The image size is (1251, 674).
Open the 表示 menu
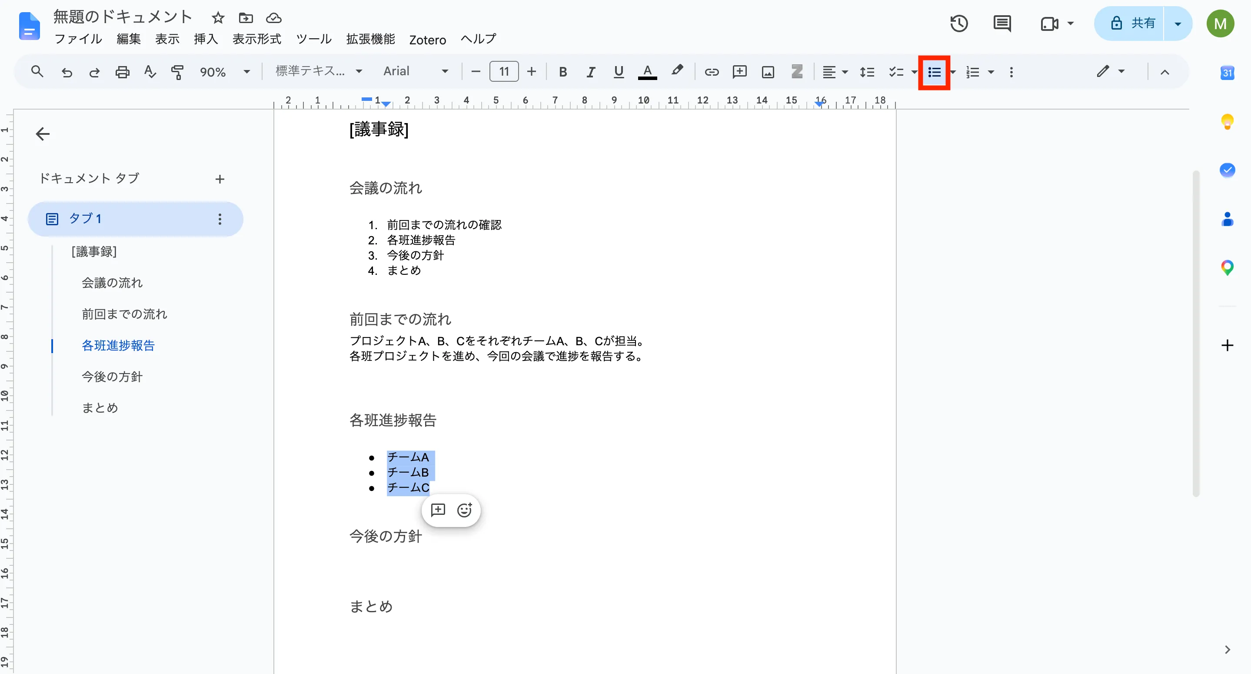[x=167, y=39]
